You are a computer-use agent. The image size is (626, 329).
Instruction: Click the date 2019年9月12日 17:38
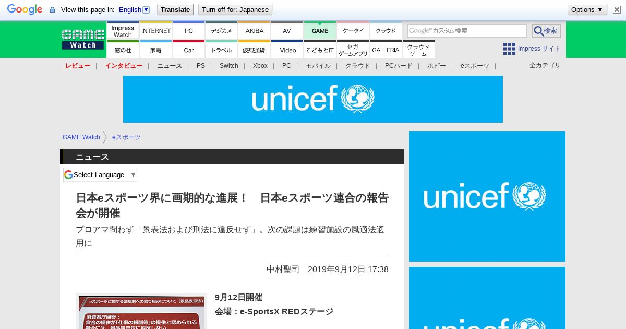[x=348, y=269]
